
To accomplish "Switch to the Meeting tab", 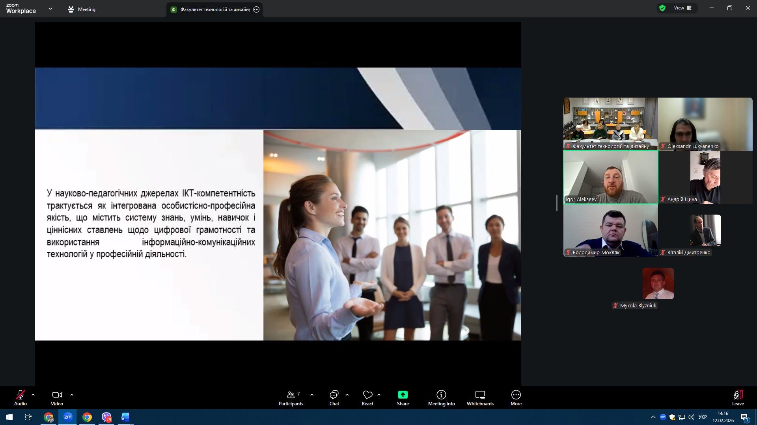I will [82, 9].
